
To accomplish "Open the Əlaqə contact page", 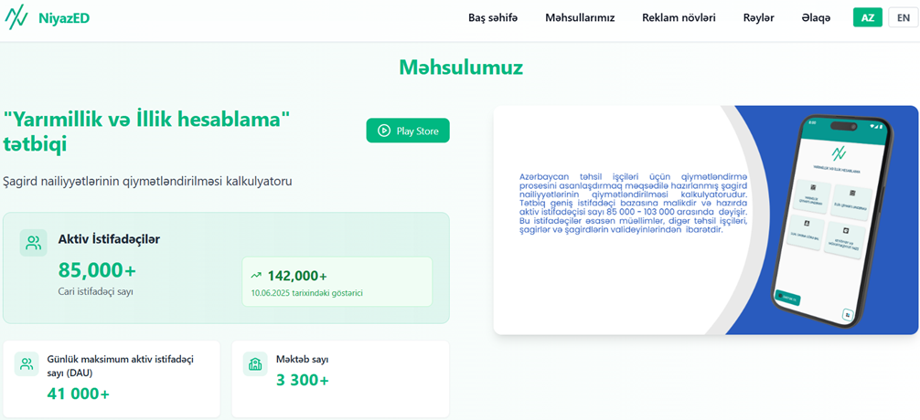I will [x=816, y=18].
